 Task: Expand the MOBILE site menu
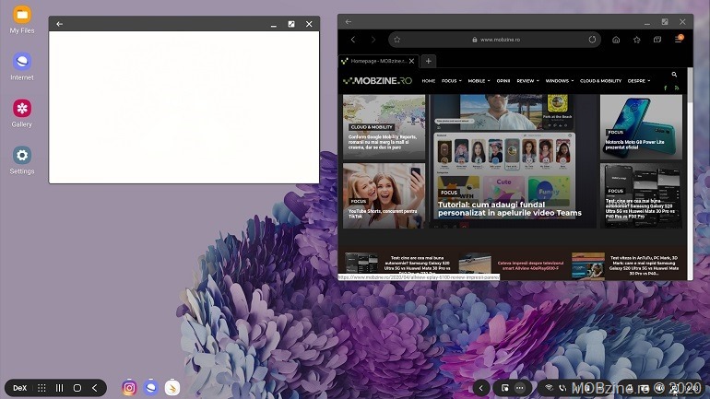coord(479,81)
